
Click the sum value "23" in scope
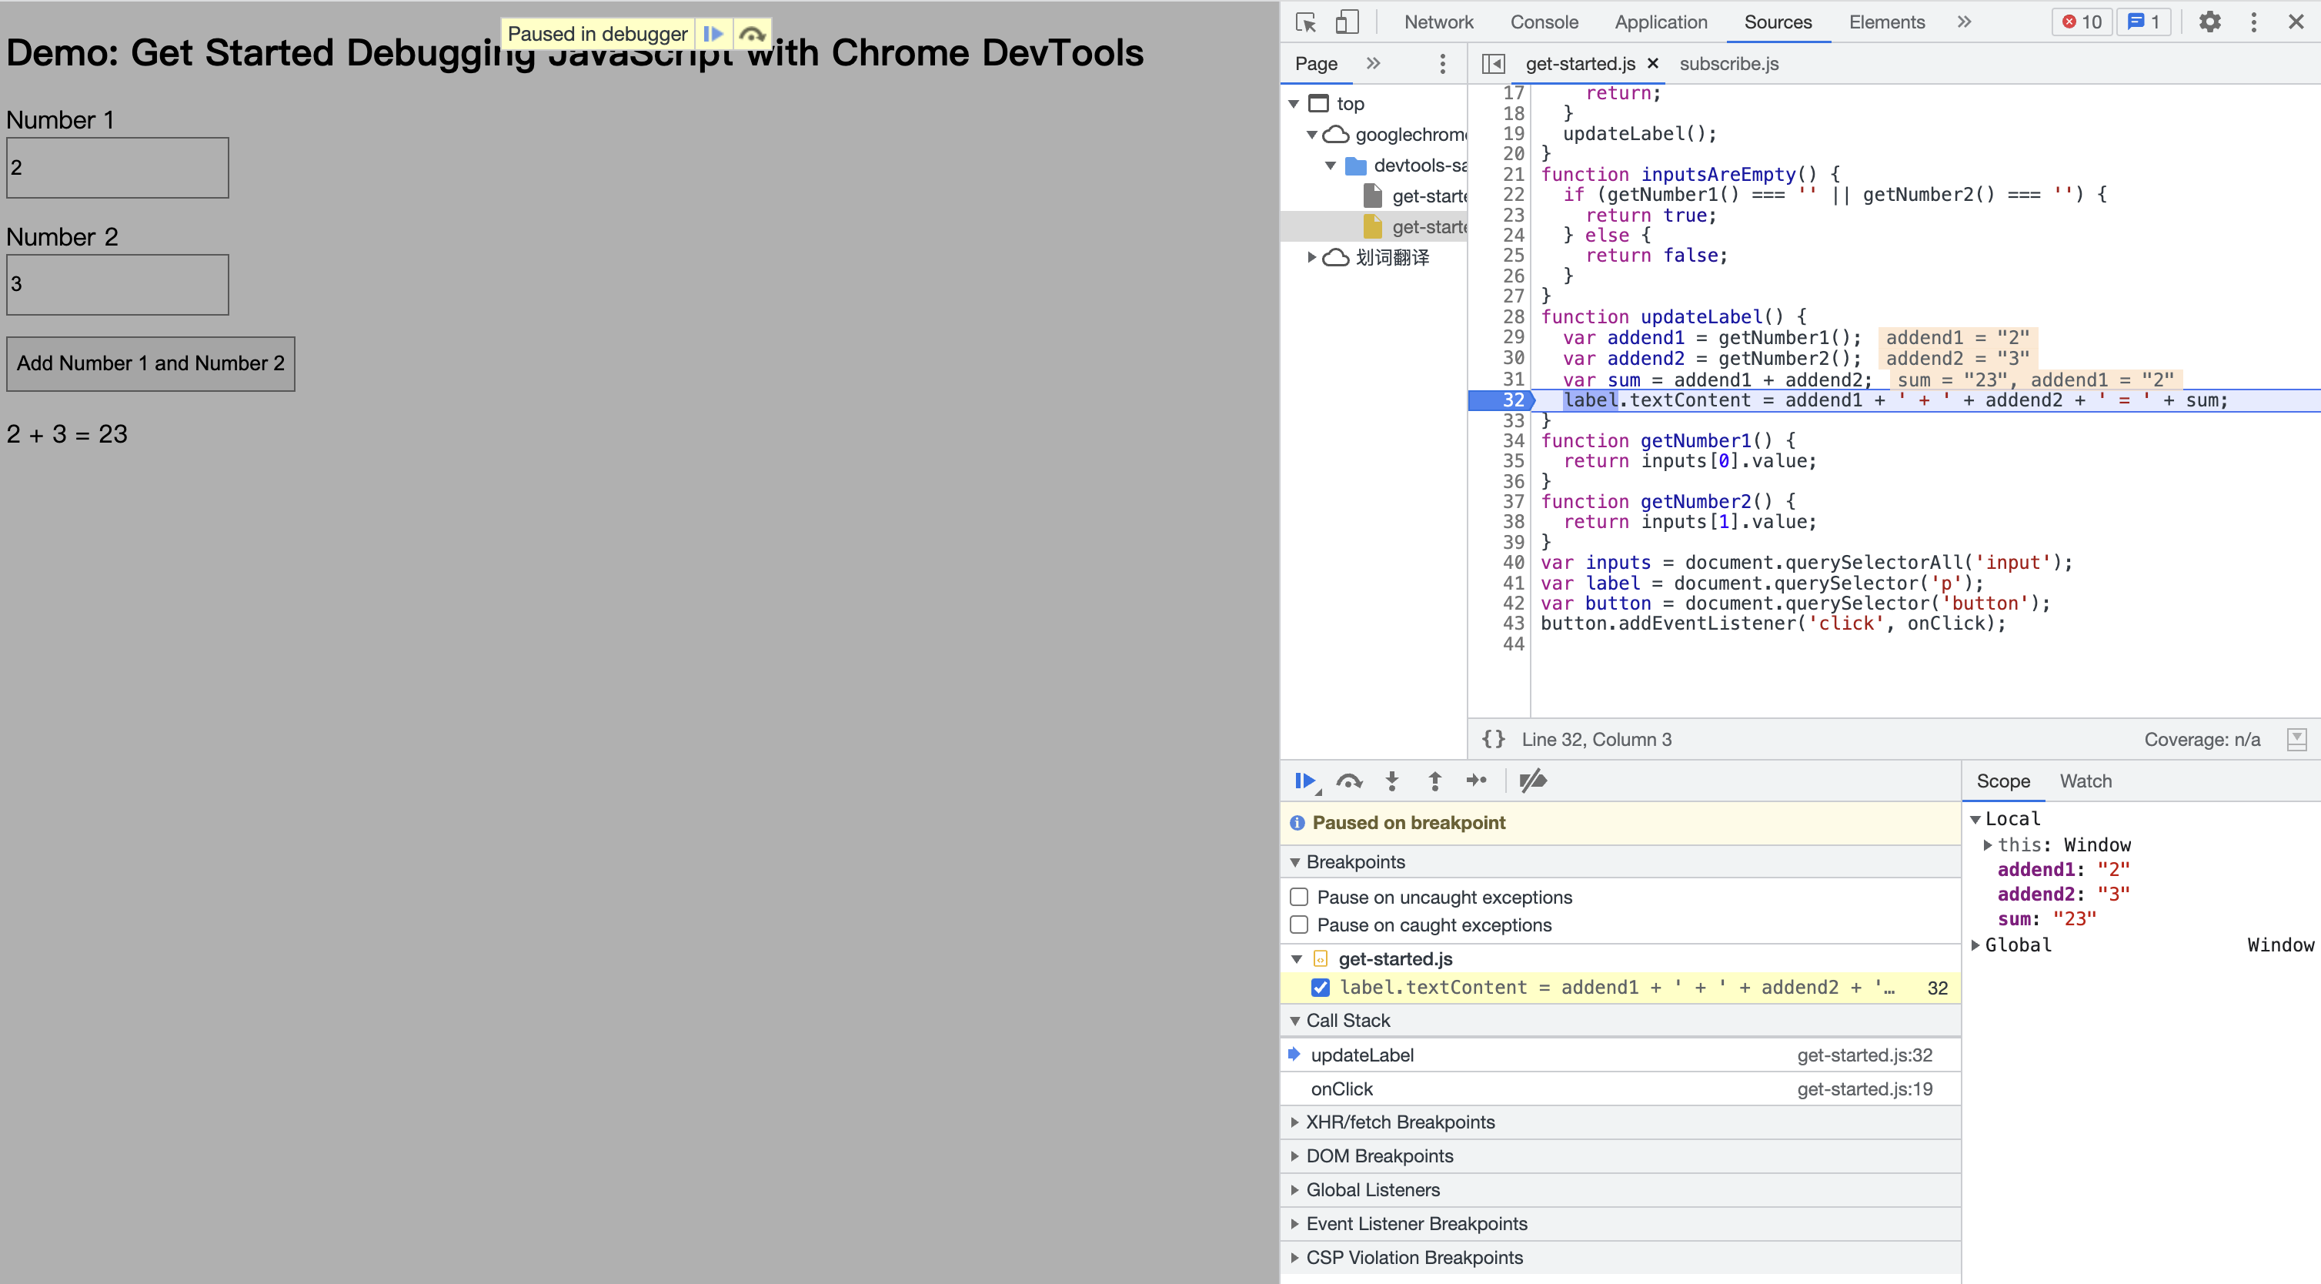(2074, 919)
